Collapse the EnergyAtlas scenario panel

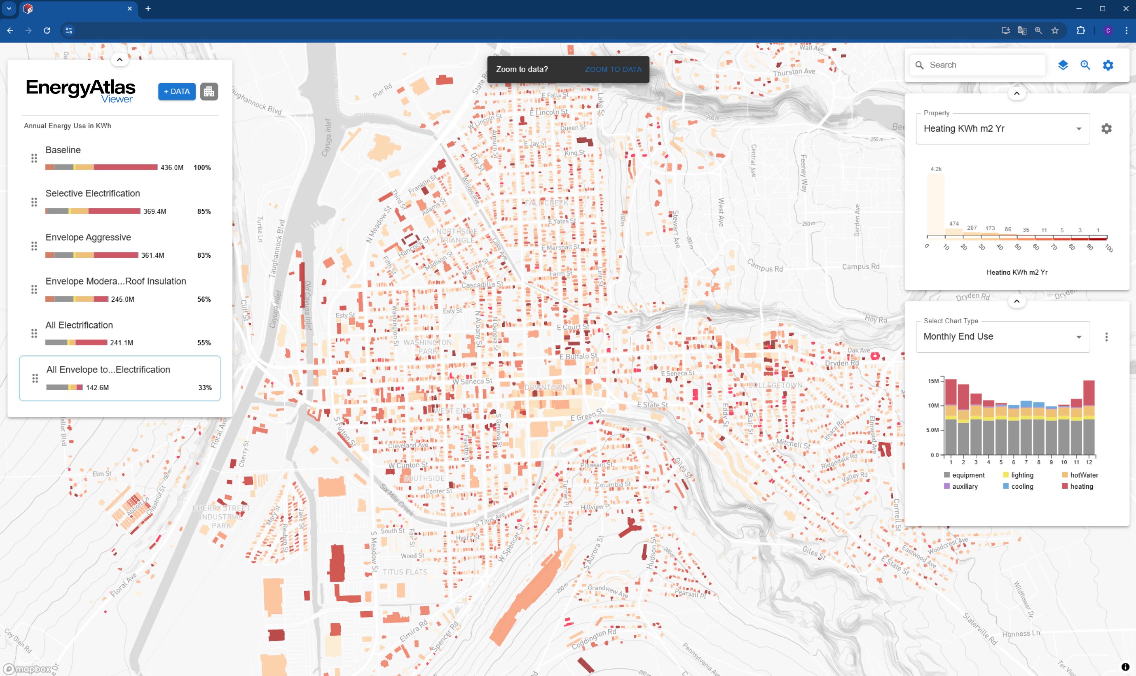coord(119,59)
